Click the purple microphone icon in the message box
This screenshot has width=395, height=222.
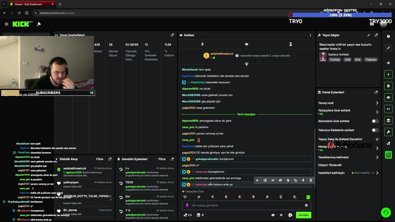coord(187,205)
